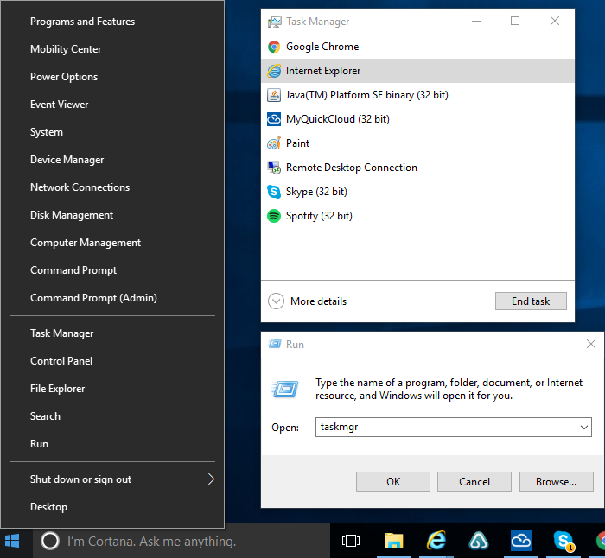This screenshot has width=605, height=558.
Task: Open File Explorer from the taskbar
Action: (x=394, y=541)
